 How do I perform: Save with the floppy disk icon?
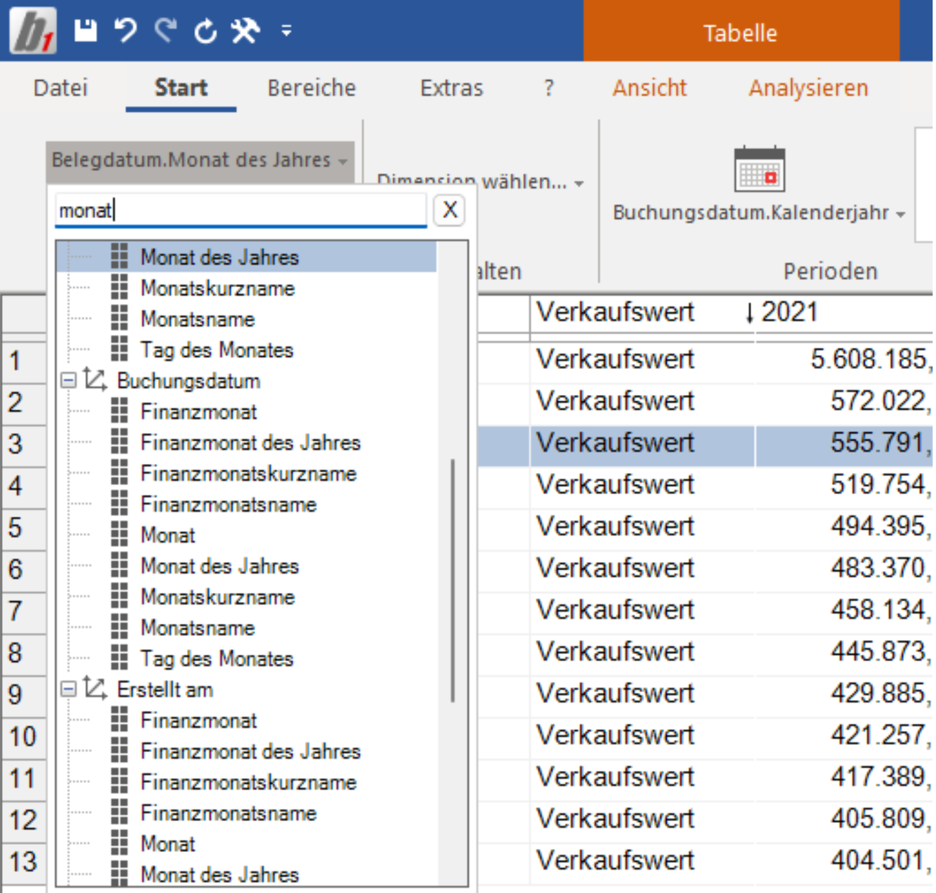tap(86, 30)
